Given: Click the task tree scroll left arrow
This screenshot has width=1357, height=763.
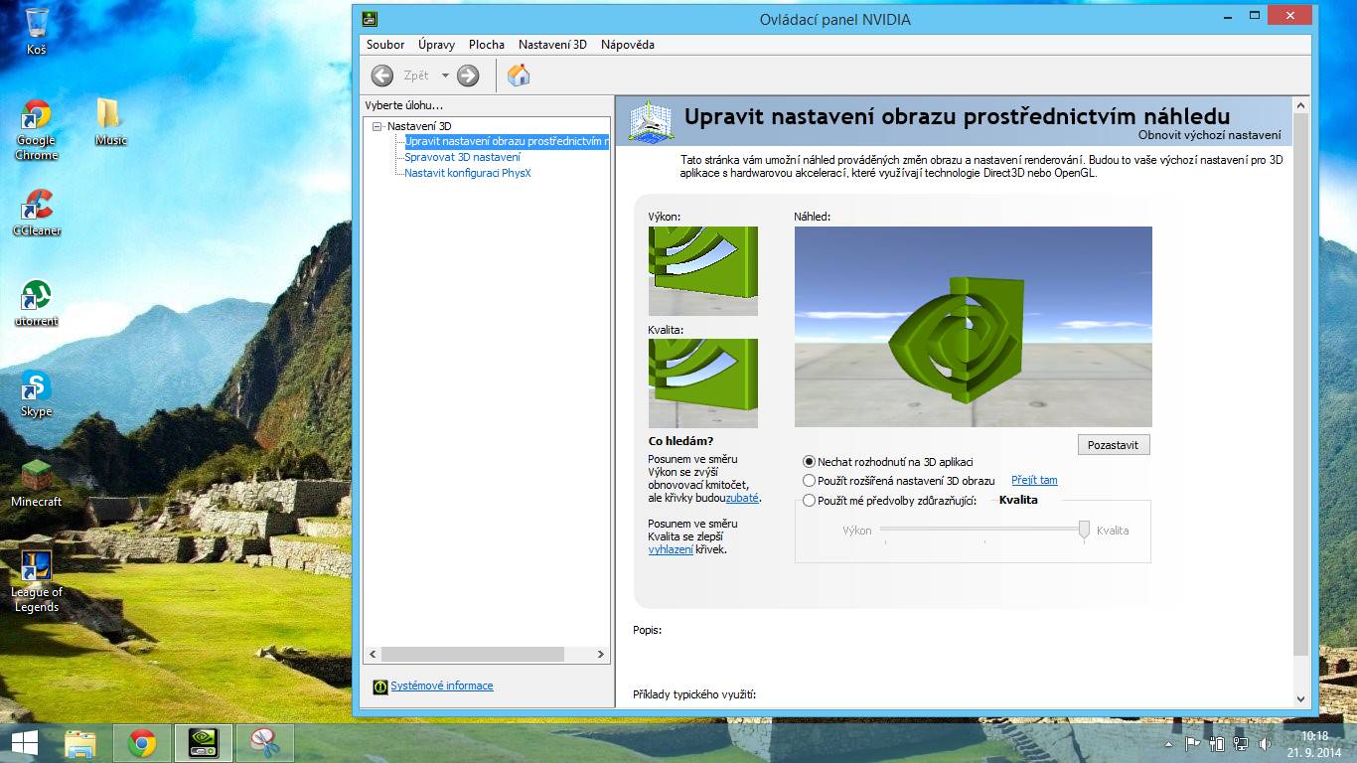Looking at the screenshot, I should 374,655.
